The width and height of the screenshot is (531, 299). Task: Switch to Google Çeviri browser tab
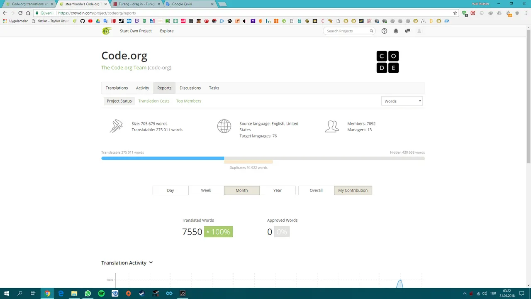pyautogui.click(x=190, y=4)
